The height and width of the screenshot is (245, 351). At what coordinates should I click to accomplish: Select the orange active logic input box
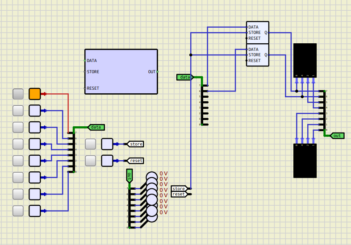(34, 94)
